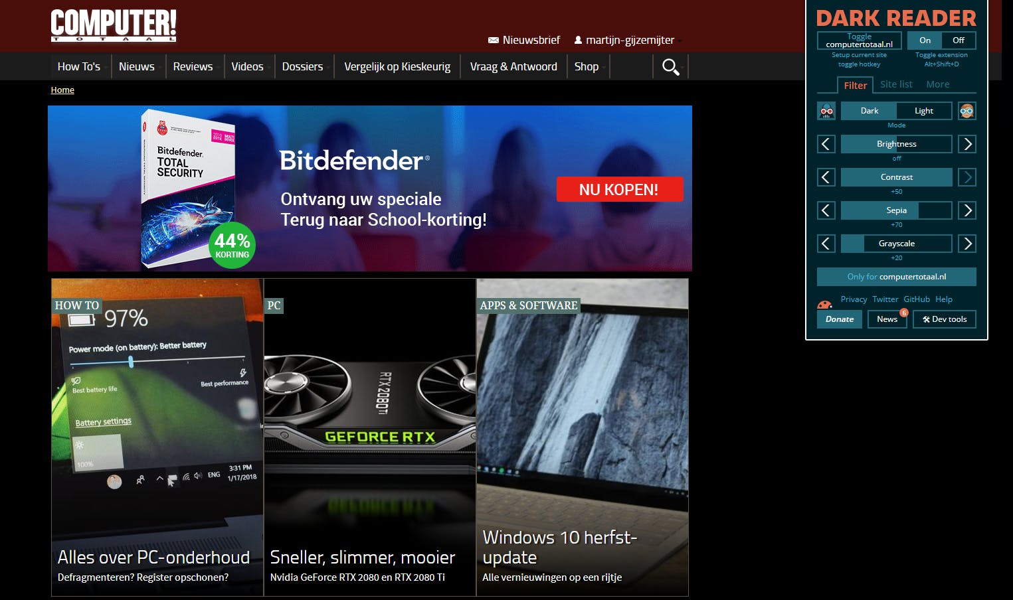
Task: Click the user profile icon beside martijn-gijzemijter
Action: (x=578, y=40)
